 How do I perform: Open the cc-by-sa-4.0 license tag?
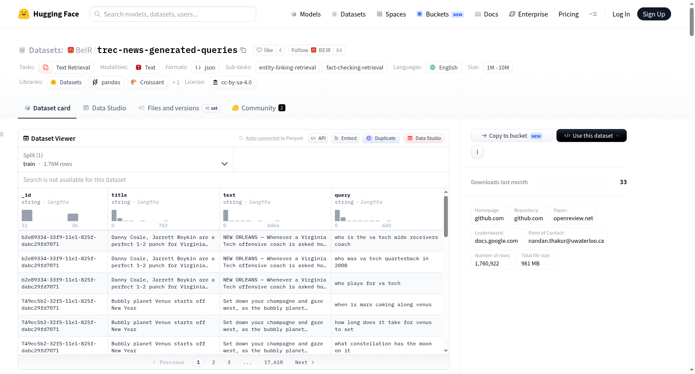(232, 82)
